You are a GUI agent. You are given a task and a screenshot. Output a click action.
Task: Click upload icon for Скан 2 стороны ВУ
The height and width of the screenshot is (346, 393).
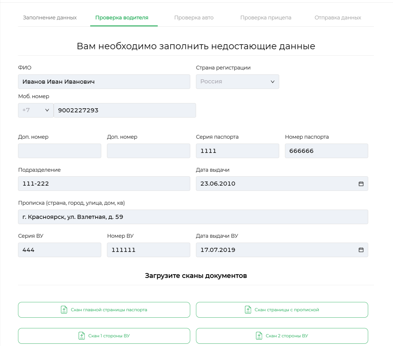coord(259,336)
